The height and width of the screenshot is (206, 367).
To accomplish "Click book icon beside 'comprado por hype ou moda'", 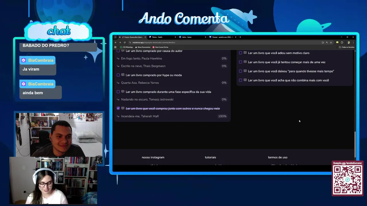I will (x=123, y=75).
